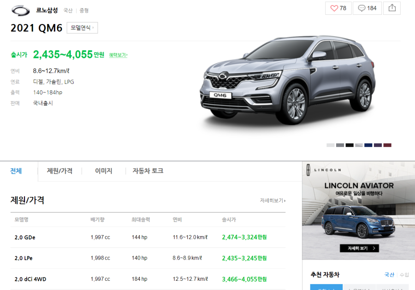Click the 11.6~12.0 km/ℓ fuel economy value
This screenshot has height=290, width=415.
click(190, 237)
